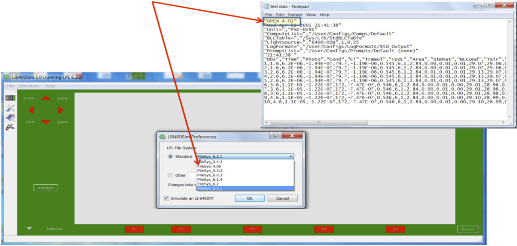The image size is (517, 246).
Task: Click the Labels key text
Action: [54, 229]
